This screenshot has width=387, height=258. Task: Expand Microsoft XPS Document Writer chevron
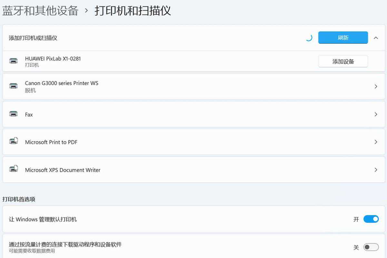376,170
